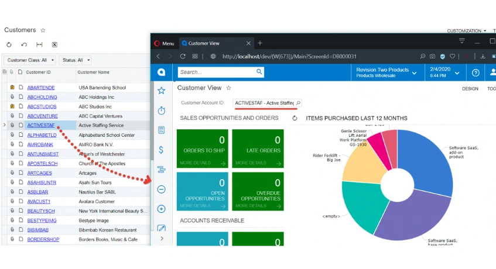Screen dimensions: 496x269
Task: Open the Status filter dropdown
Action: [x=75, y=60]
